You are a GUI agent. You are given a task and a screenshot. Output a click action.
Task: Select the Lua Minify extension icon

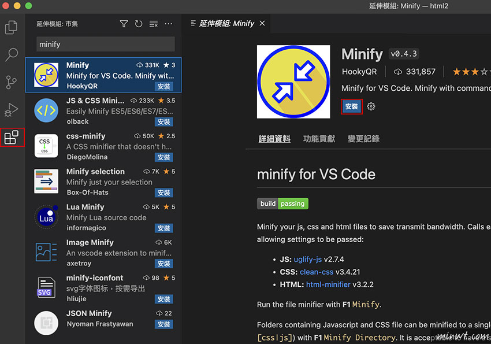pos(46,216)
